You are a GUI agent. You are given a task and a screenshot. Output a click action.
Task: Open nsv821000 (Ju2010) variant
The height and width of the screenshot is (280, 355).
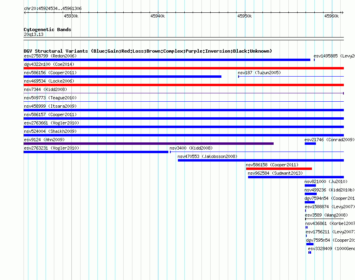326,181
